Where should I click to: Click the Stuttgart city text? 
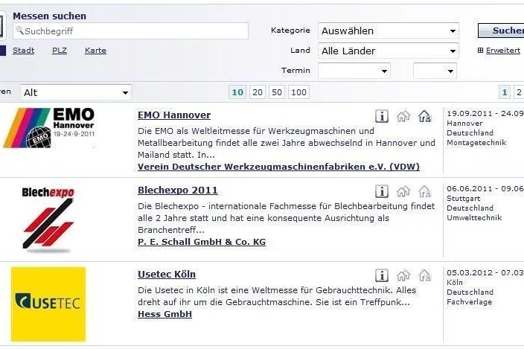[464, 199]
